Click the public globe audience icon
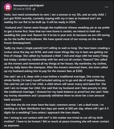 coord(34,9)
